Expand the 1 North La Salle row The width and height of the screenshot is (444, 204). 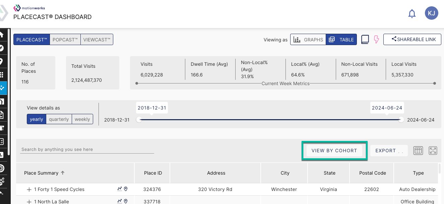point(29,202)
